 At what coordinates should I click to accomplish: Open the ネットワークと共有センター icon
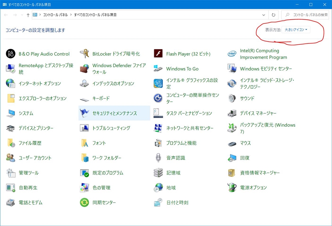tap(158, 128)
